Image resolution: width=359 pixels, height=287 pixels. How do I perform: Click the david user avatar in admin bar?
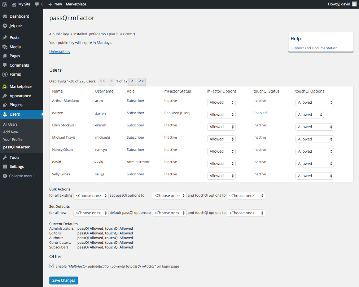point(354,4)
